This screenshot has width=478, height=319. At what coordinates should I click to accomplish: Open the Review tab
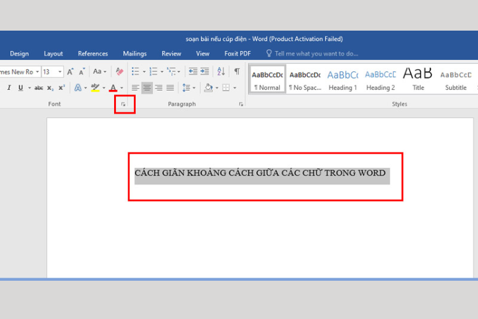click(x=171, y=54)
